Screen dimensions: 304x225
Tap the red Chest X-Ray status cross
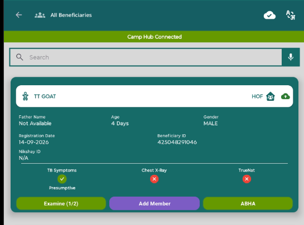click(155, 179)
